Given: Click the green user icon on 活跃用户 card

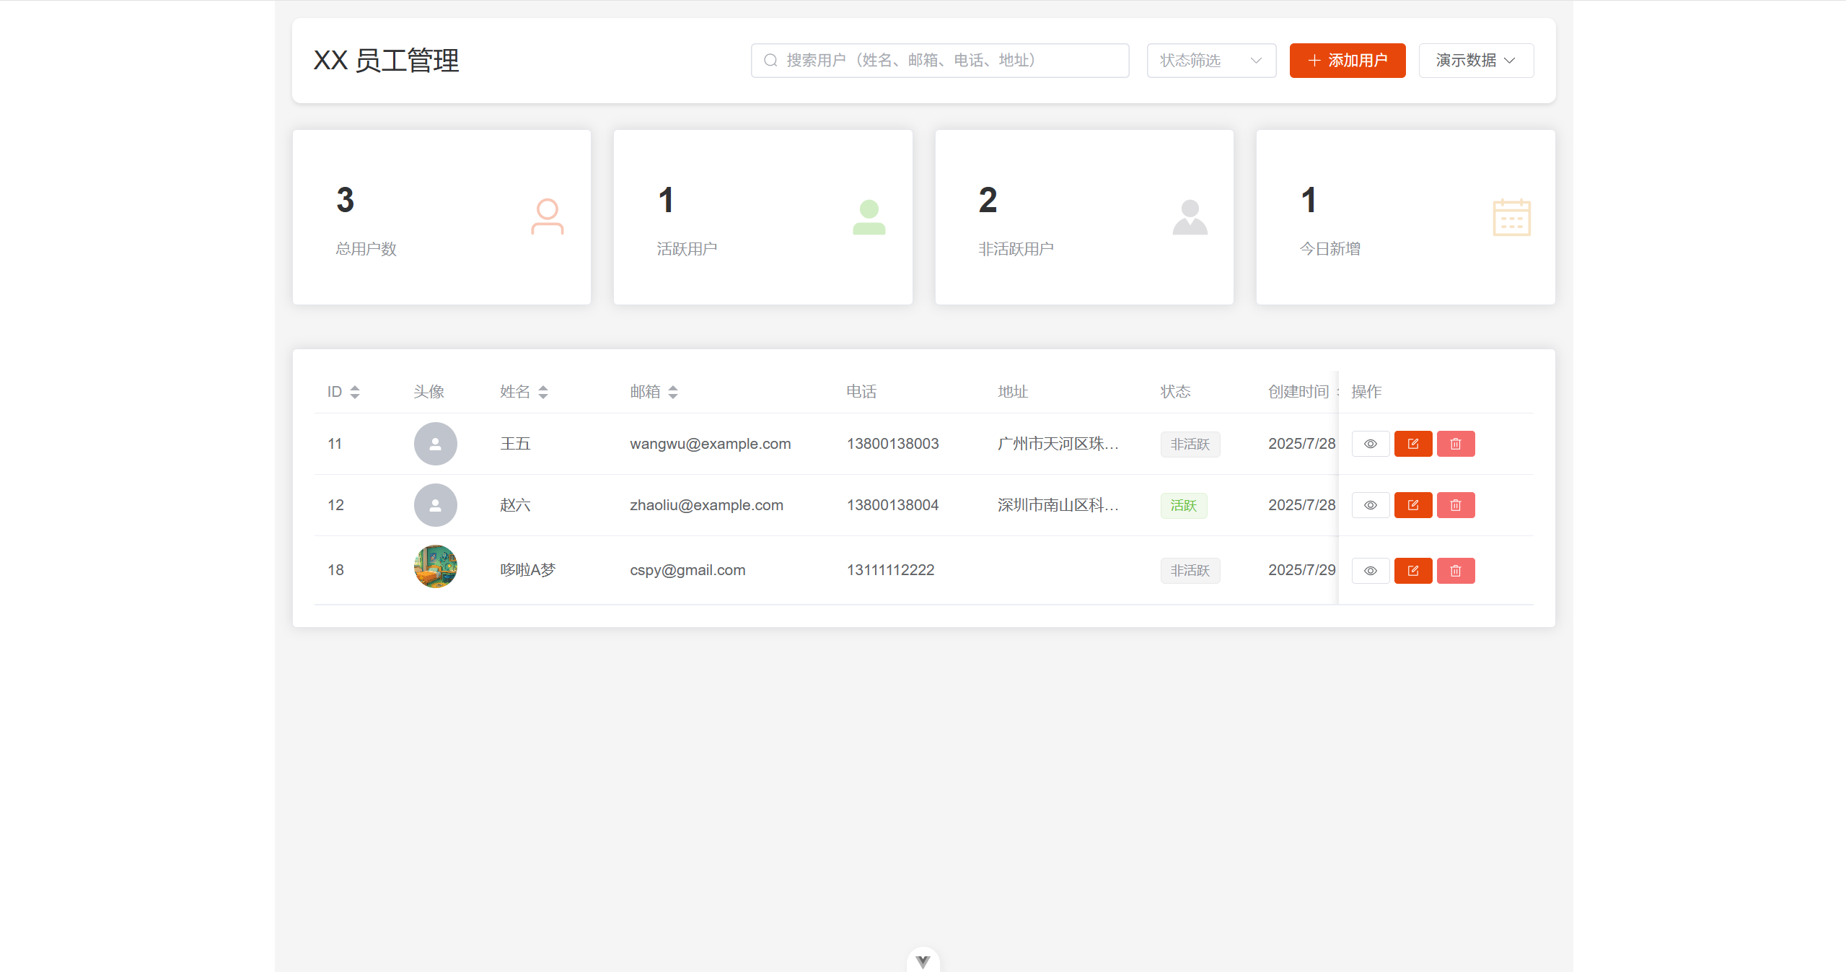Looking at the screenshot, I should [869, 216].
